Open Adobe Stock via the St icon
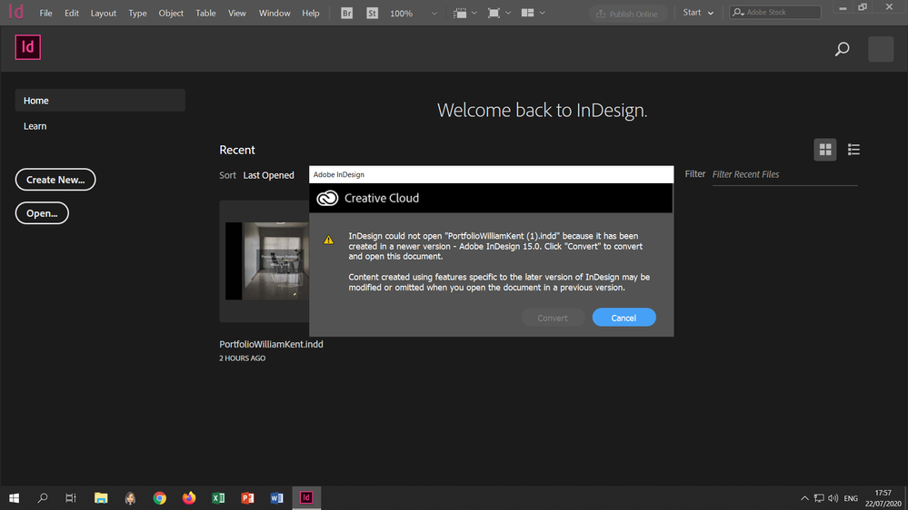 coord(372,13)
